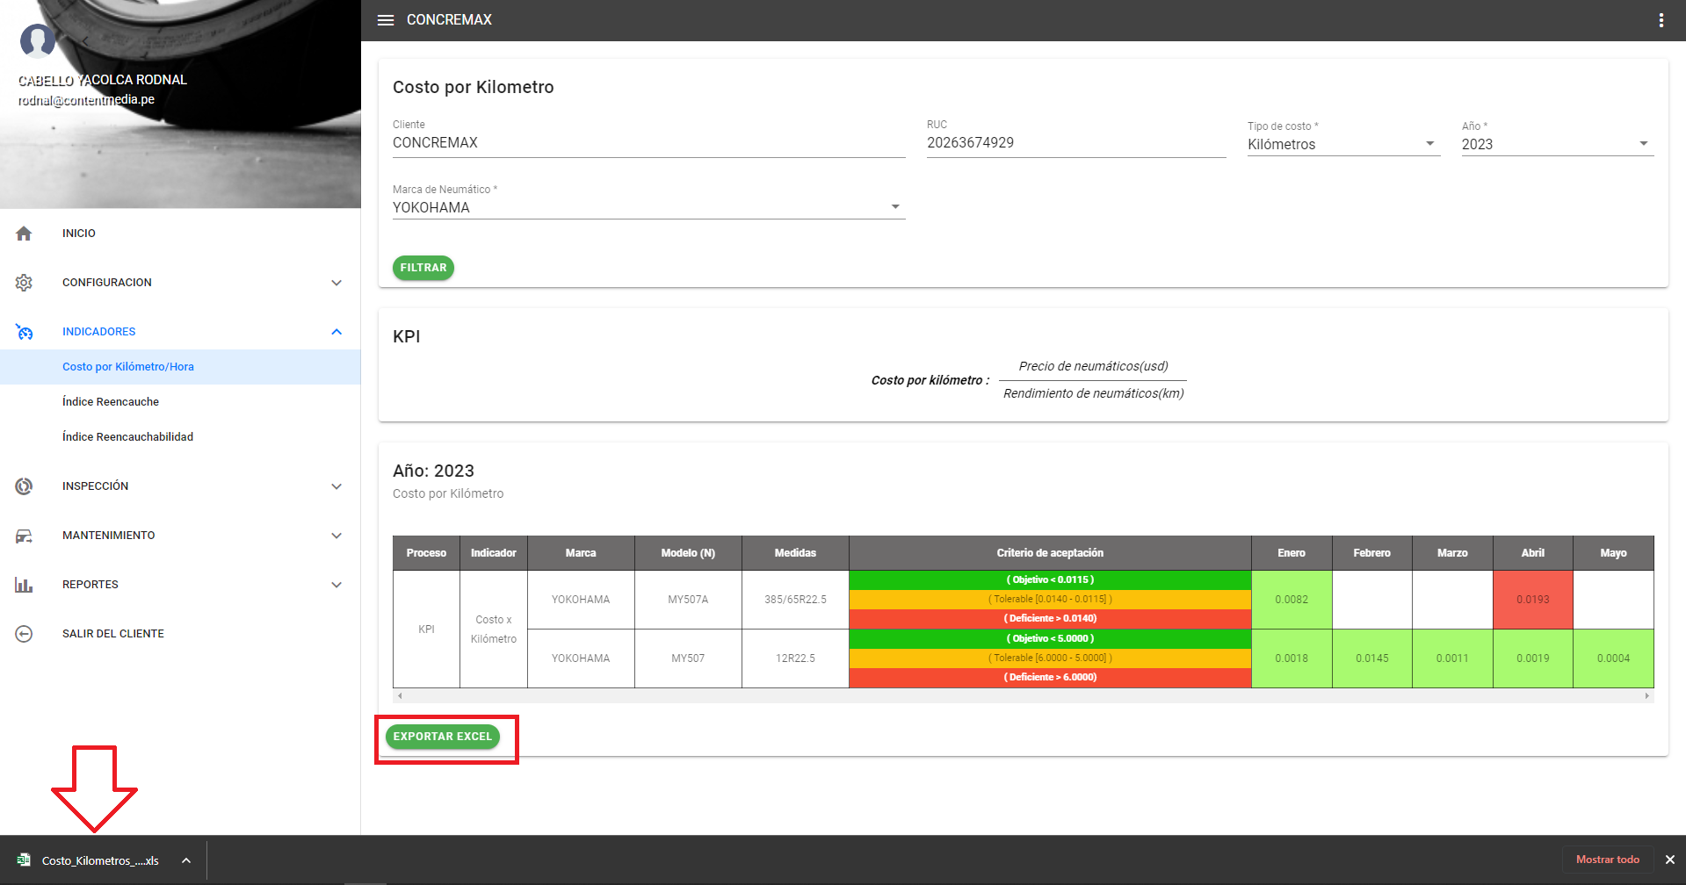Open the Tipo de costo dropdown

pyautogui.click(x=1342, y=144)
